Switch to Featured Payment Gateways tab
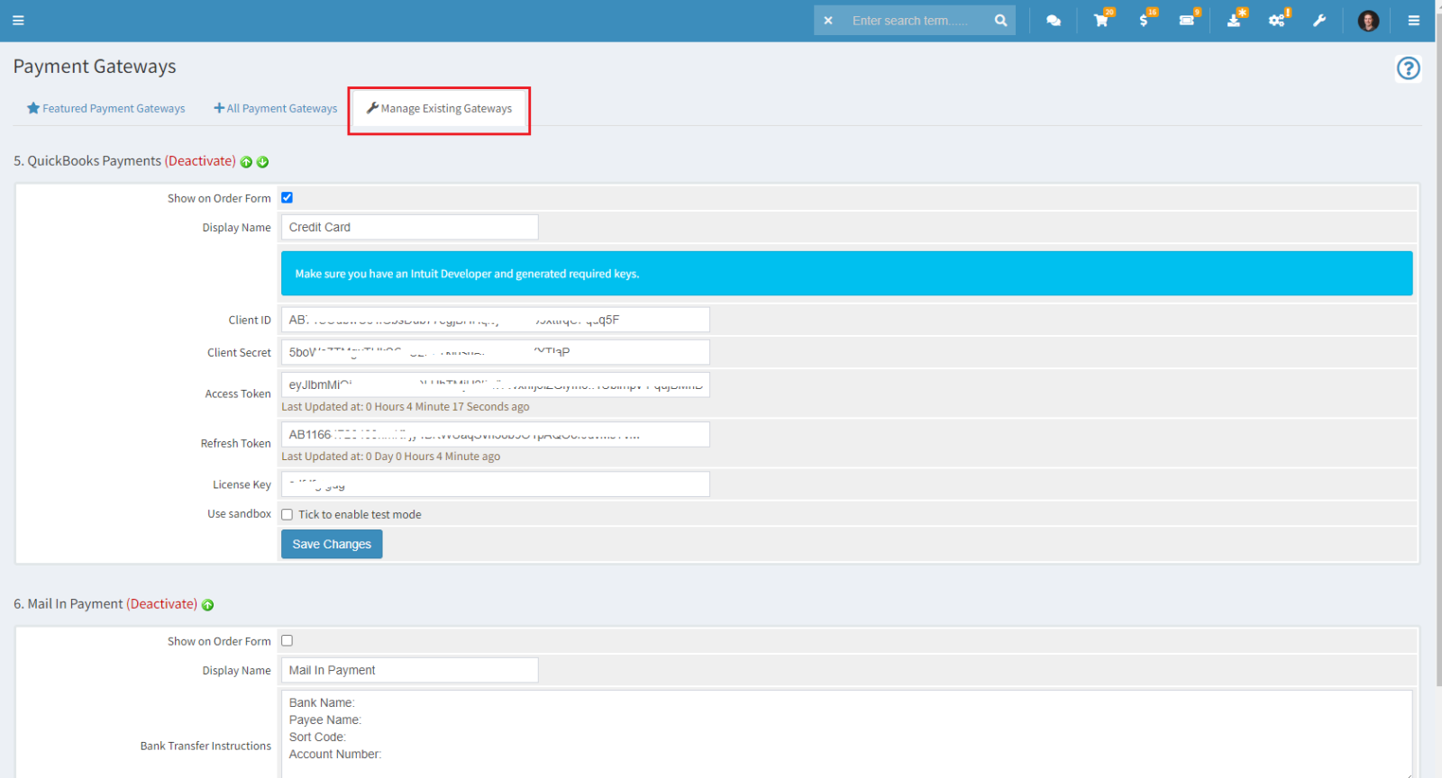The image size is (1442, 778). 106,108
